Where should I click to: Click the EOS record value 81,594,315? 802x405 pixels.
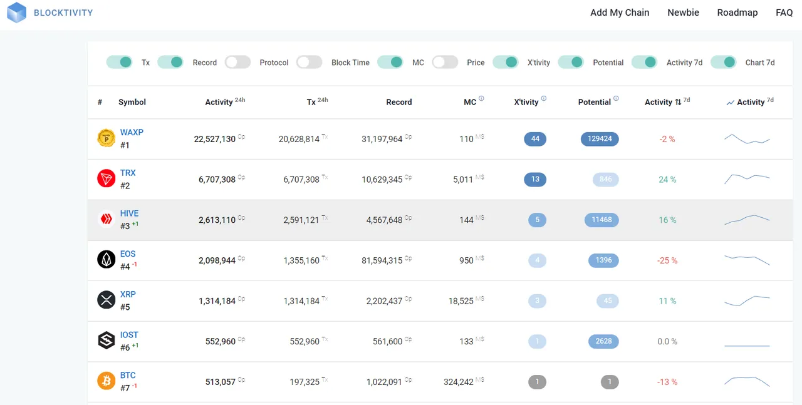click(x=382, y=260)
